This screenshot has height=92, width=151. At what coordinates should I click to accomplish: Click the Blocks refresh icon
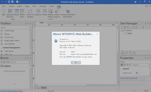coord(4,62)
